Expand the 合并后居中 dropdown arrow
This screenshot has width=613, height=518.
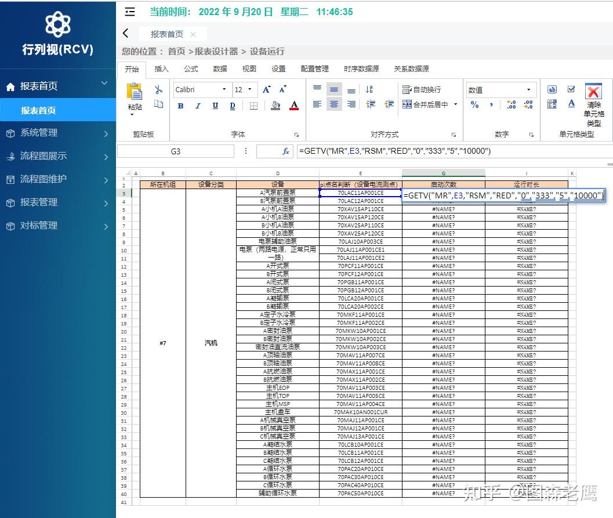point(455,104)
